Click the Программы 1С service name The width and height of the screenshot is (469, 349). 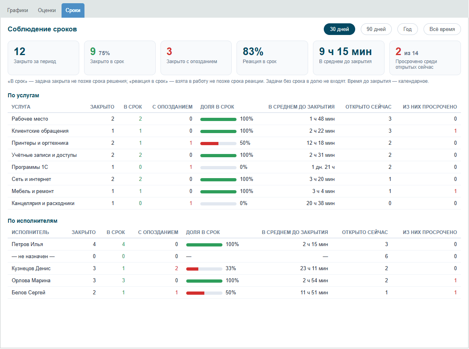coord(30,167)
